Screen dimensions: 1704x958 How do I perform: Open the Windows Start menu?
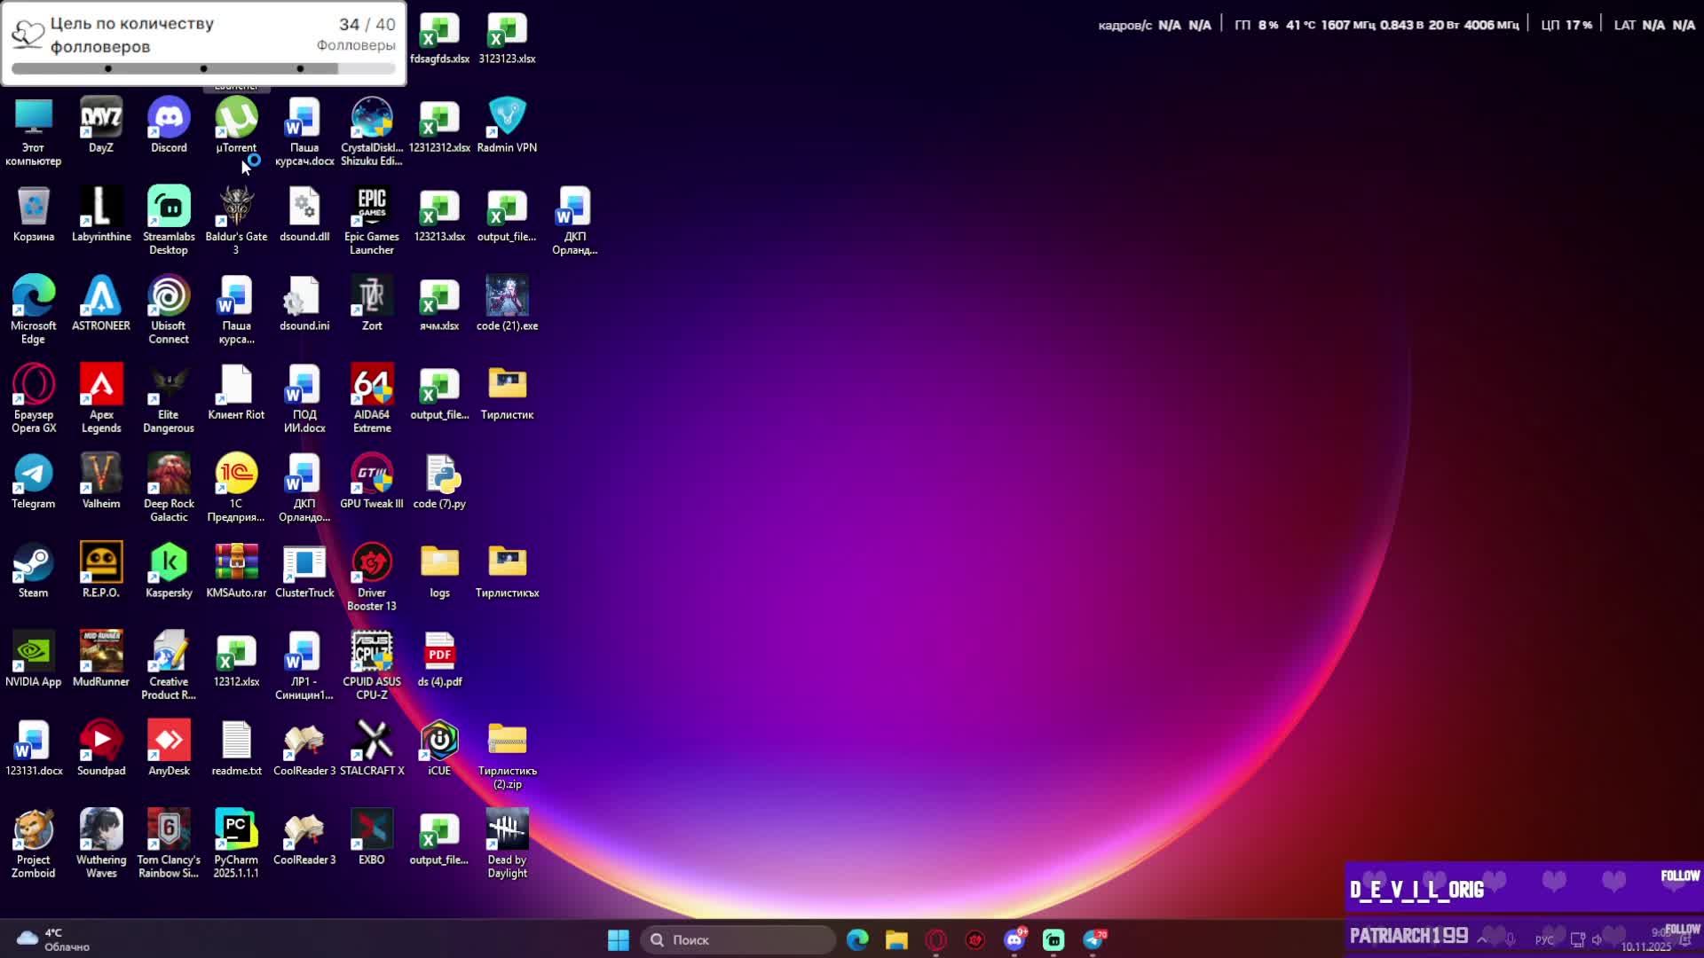pos(619,939)
